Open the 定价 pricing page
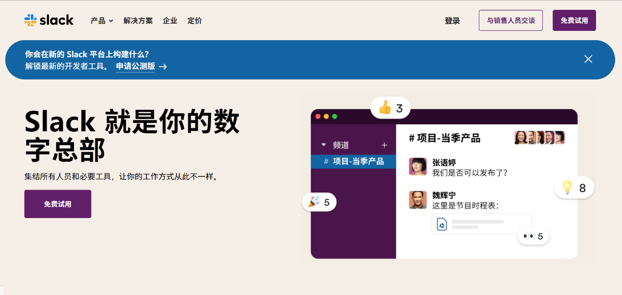 194,21
